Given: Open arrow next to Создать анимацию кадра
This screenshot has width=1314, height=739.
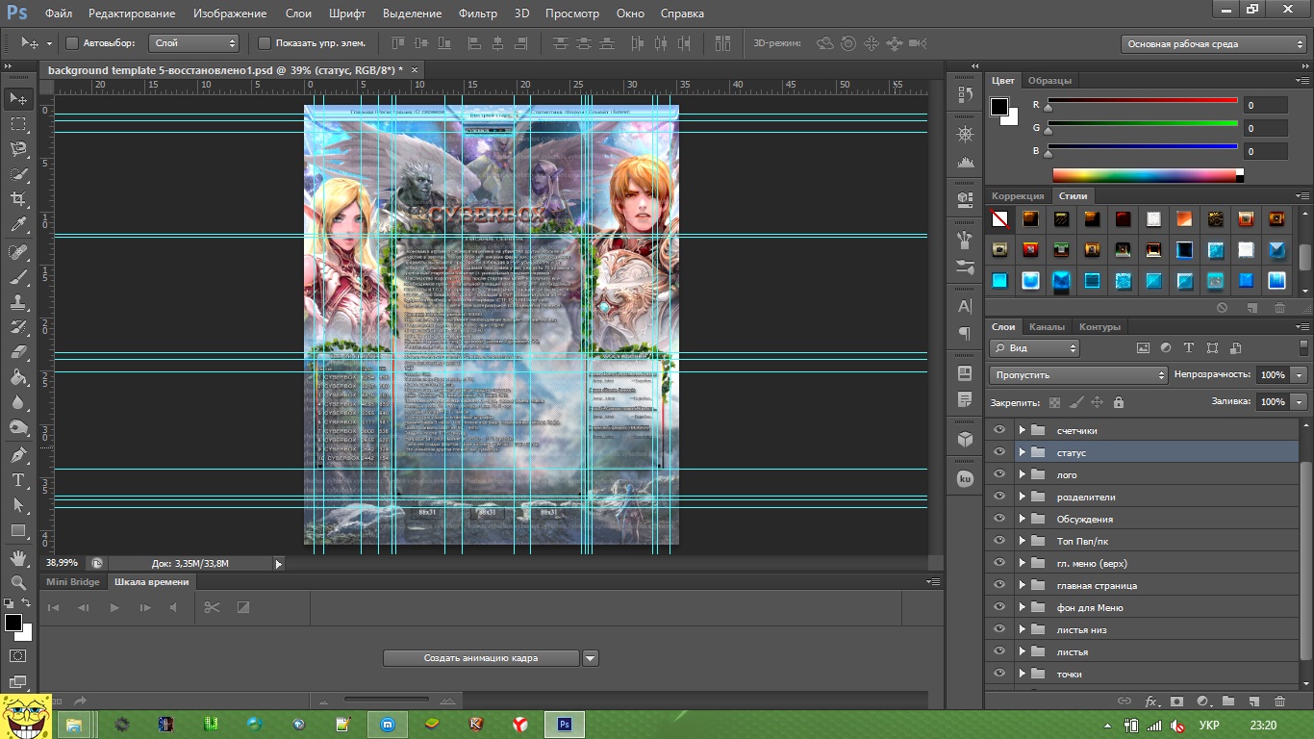Looking at the screenshot, I should [591, 658].
